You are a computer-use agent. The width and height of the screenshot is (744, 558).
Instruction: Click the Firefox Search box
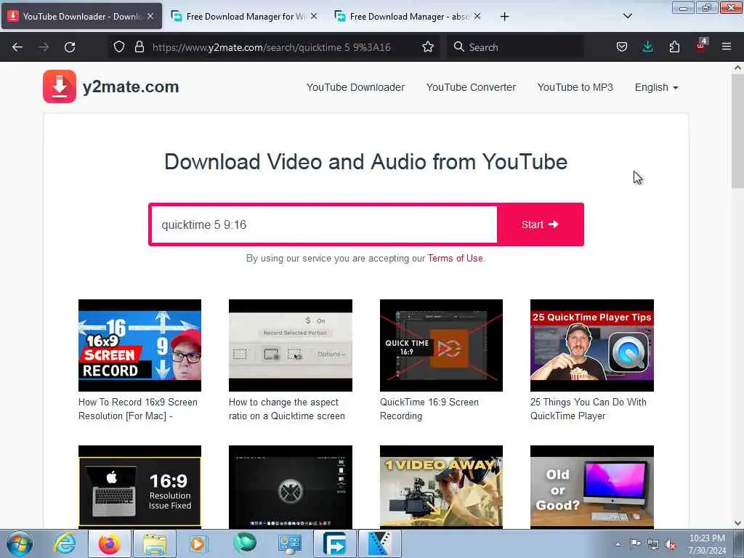(x=515, y=47)
